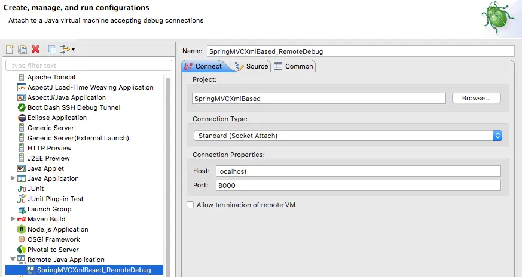Select the Java Applet label
The height and width of the screenshot is (277, 522).
45,168
